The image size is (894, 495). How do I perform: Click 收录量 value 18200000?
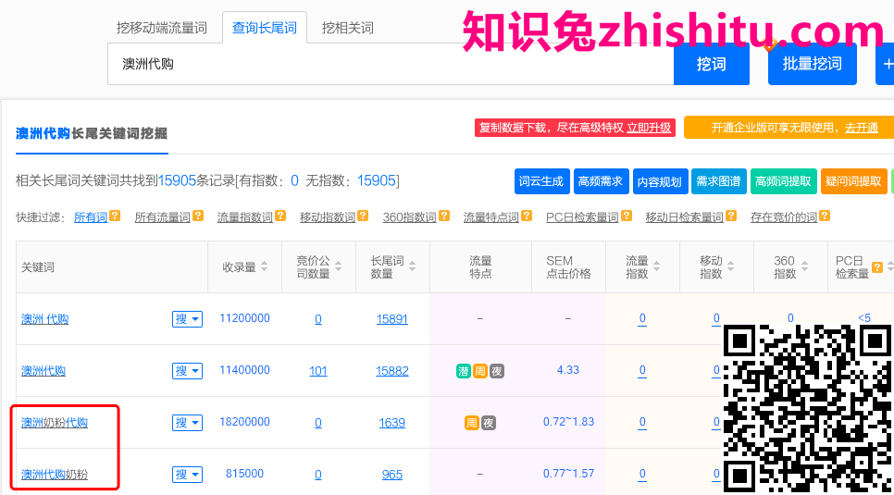coord(244,422)
